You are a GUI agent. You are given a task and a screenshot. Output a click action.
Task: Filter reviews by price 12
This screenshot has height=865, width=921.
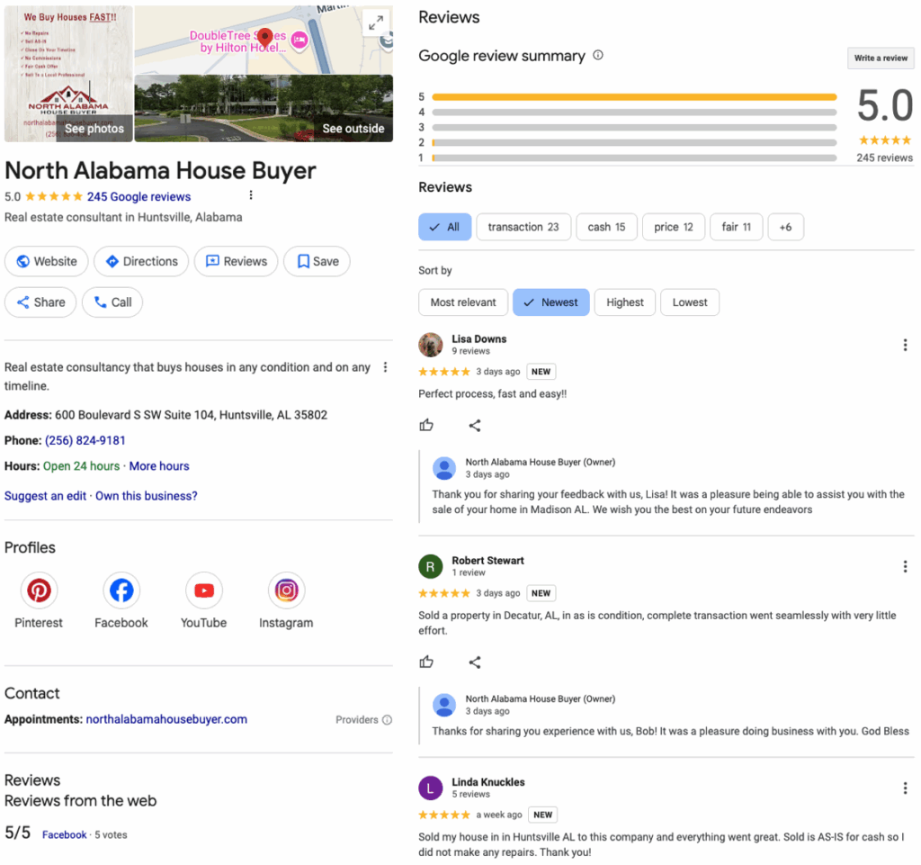tap(674, 227)
